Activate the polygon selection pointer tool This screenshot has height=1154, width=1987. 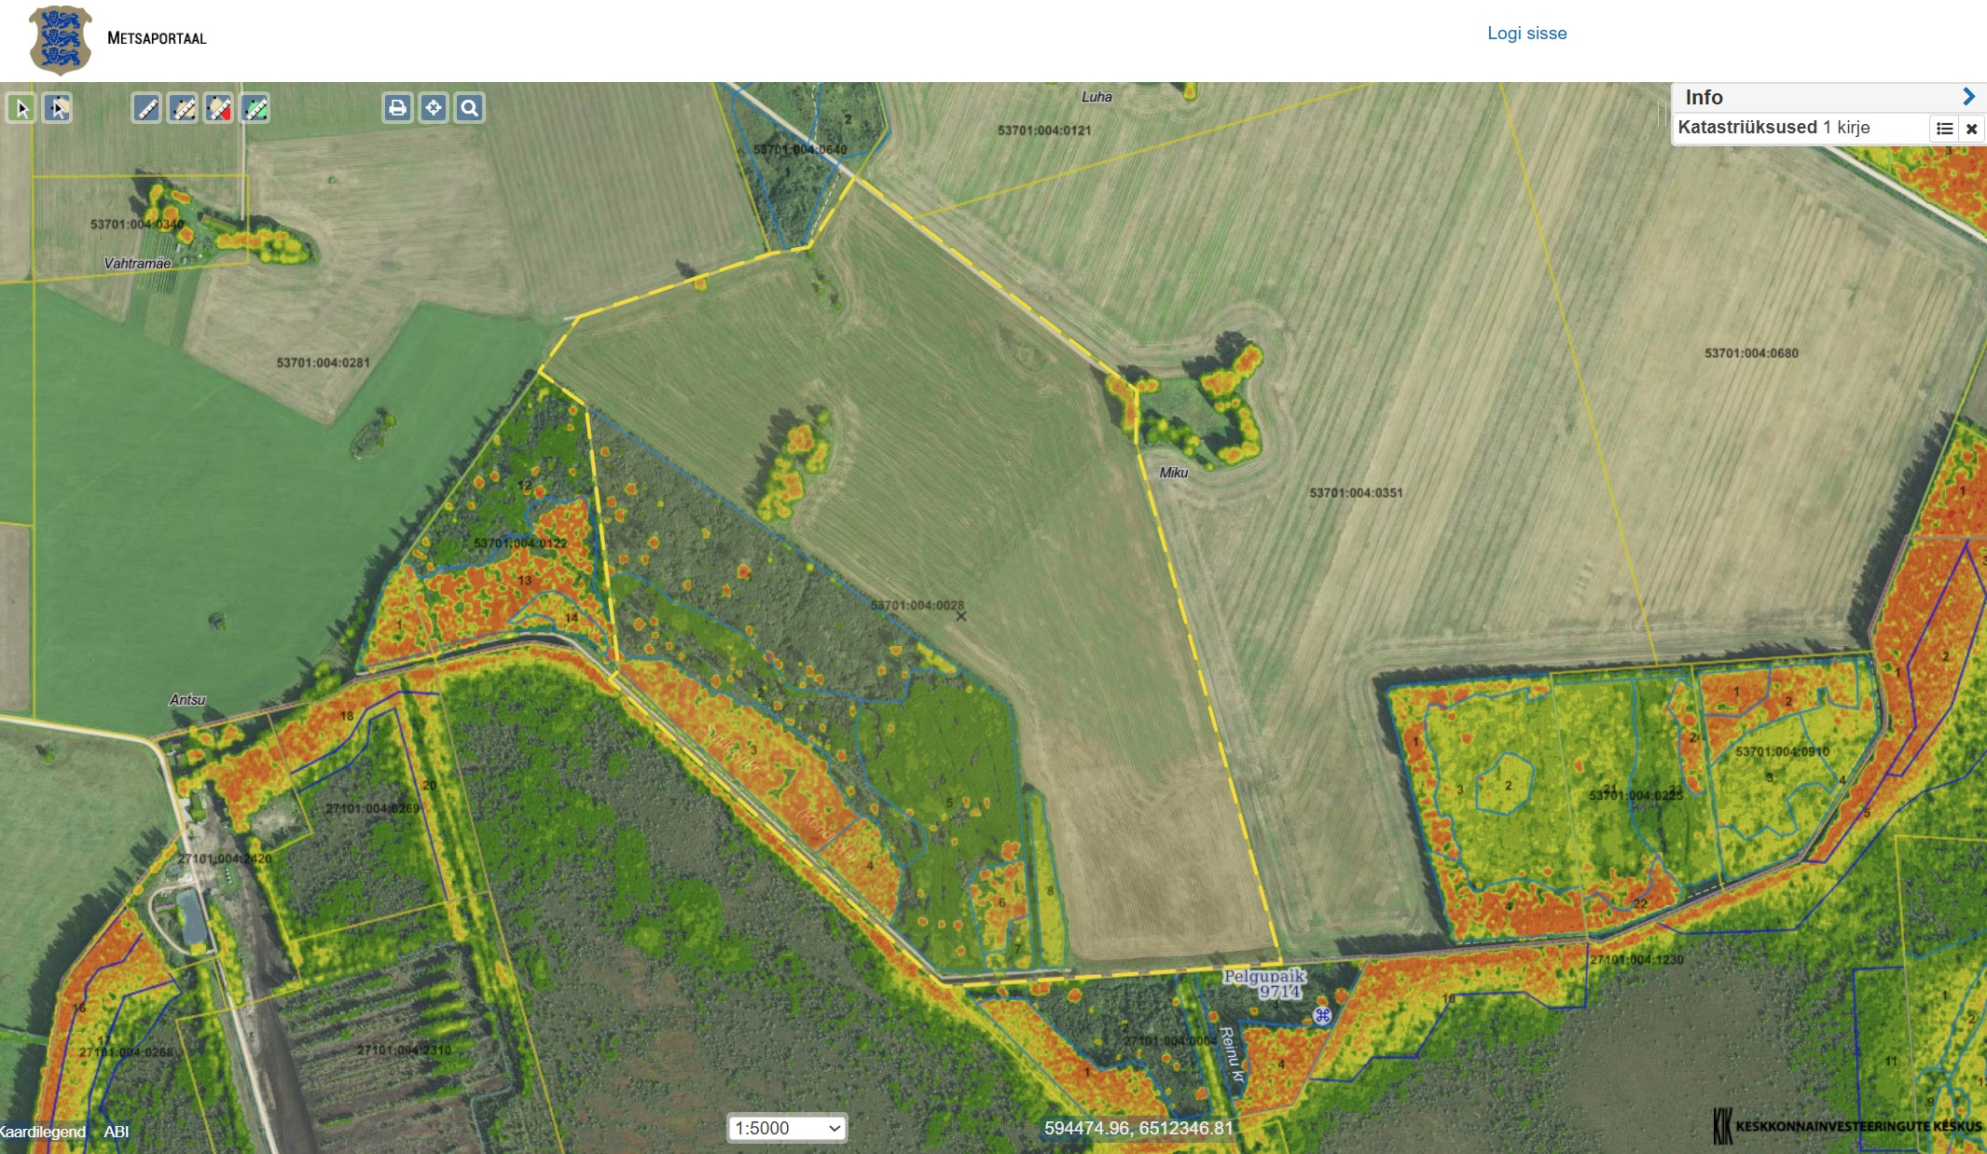(58, 109)
